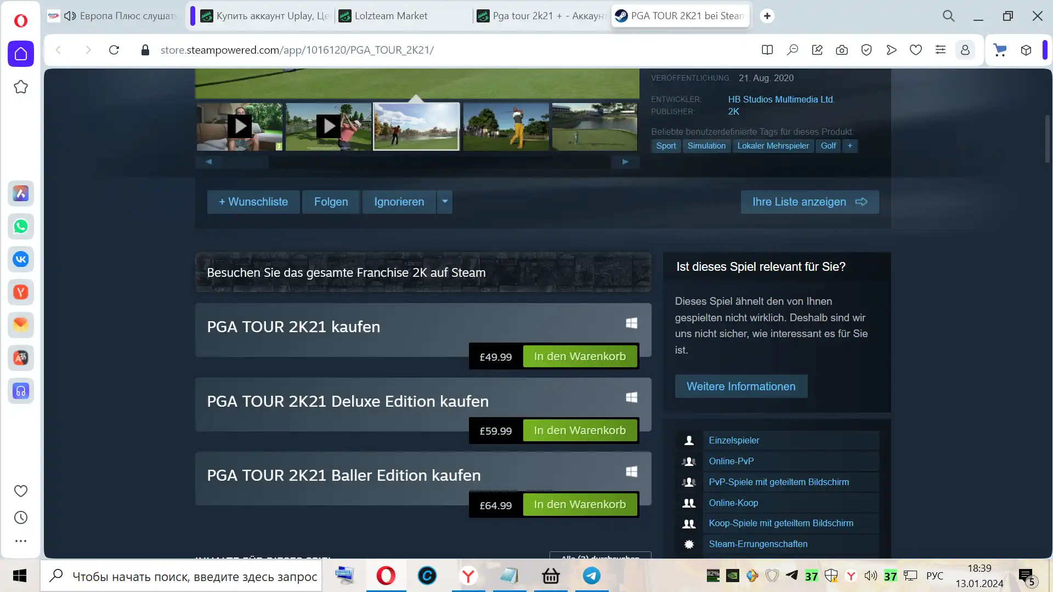Add more tags with plus button
The height and width of the screenshot is (592, 1053).
(850, 146)
